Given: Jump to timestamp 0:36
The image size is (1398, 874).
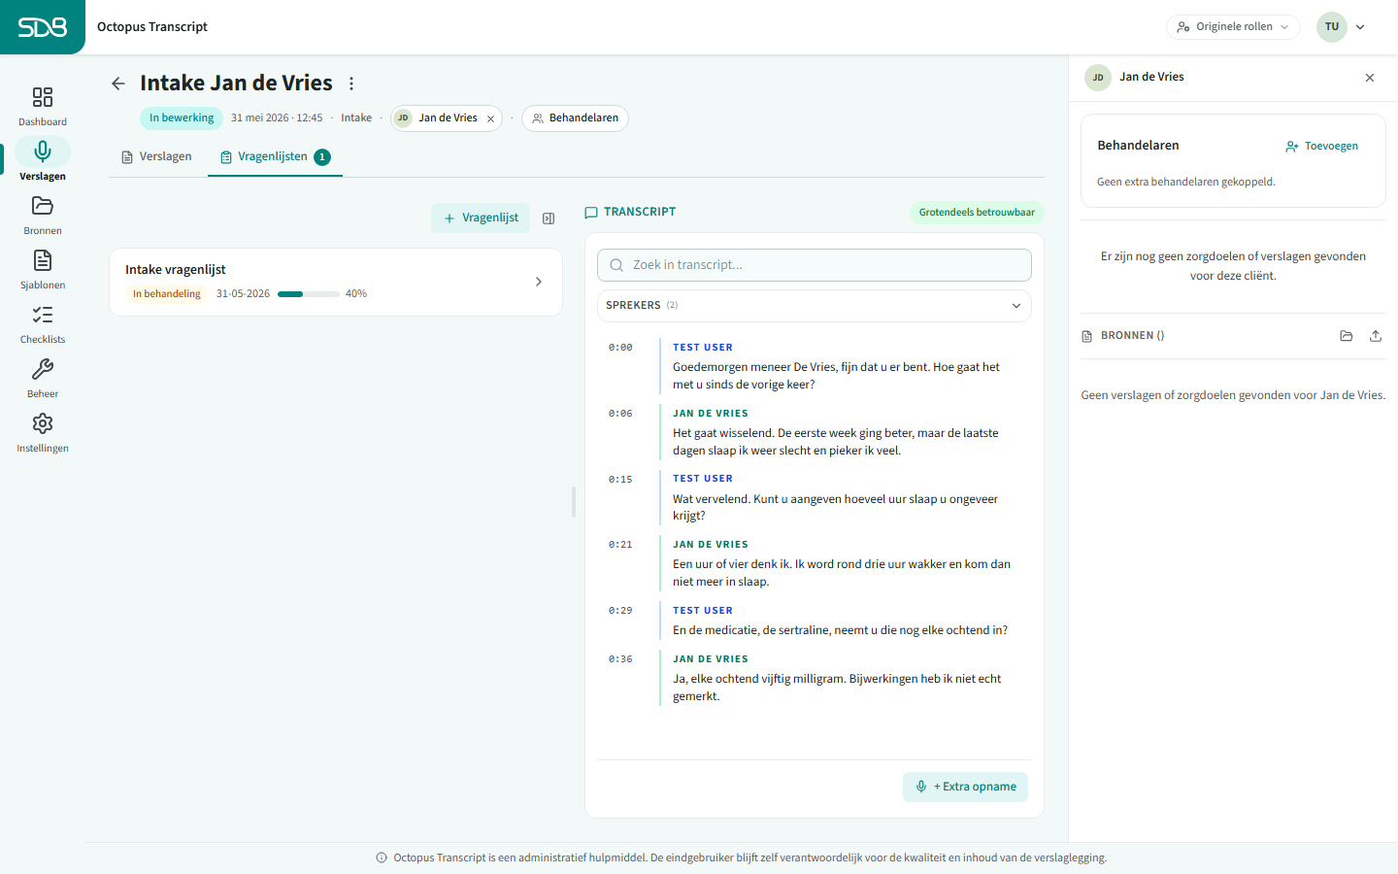Looking at the screenshot, I should click(x=620, y=659).
